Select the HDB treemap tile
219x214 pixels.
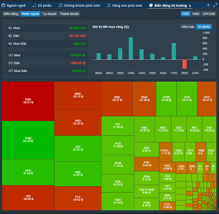pos(117,99)
